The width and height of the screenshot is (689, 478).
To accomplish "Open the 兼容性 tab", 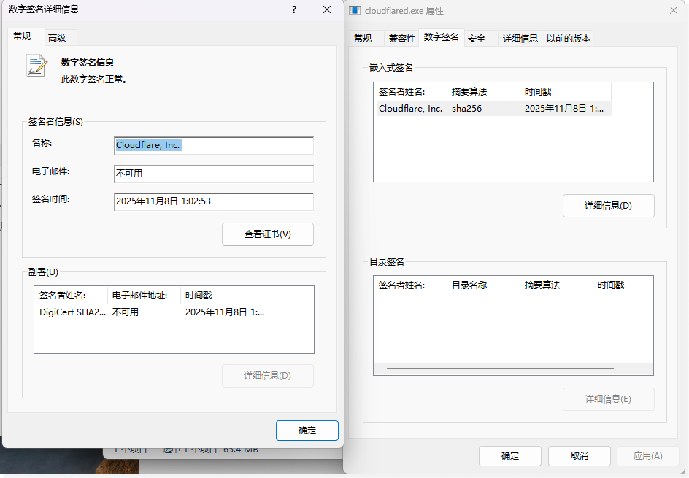I will pyautogui.click(x=401, y=39).
